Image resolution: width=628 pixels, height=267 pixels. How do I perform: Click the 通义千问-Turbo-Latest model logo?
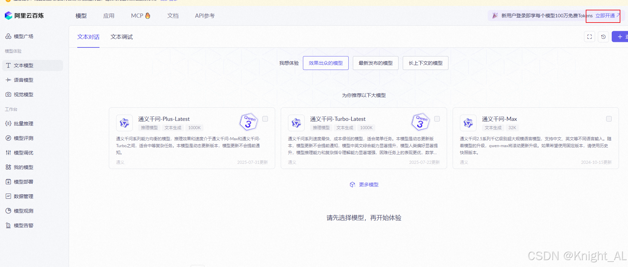point(296,123)
